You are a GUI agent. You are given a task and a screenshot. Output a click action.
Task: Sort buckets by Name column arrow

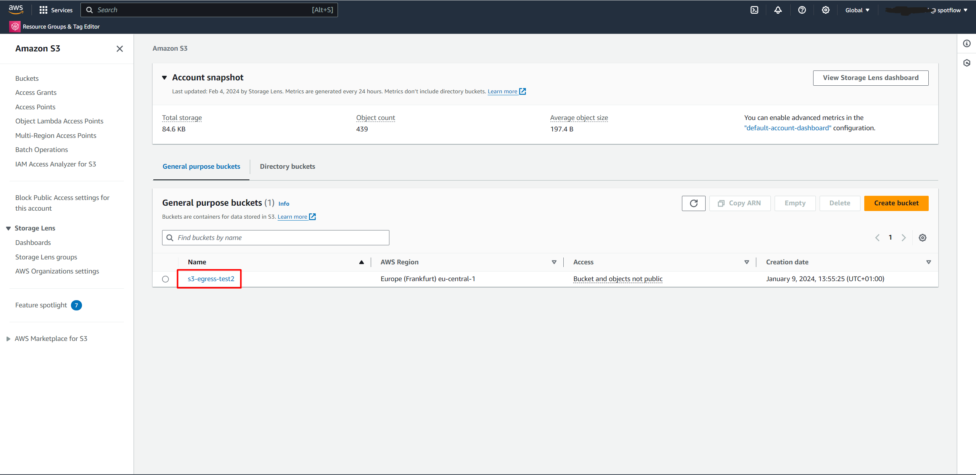click(x=361, y=262)
